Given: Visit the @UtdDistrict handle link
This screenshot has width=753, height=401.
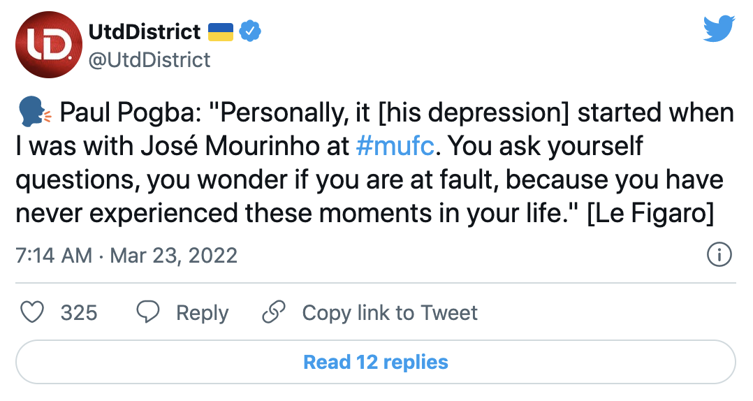Looking at the screenshot, I should tap(149, 60).
